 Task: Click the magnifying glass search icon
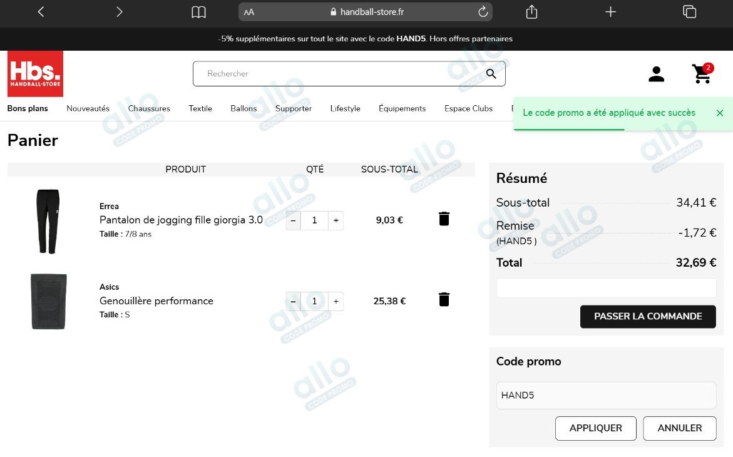click(491, 73)
